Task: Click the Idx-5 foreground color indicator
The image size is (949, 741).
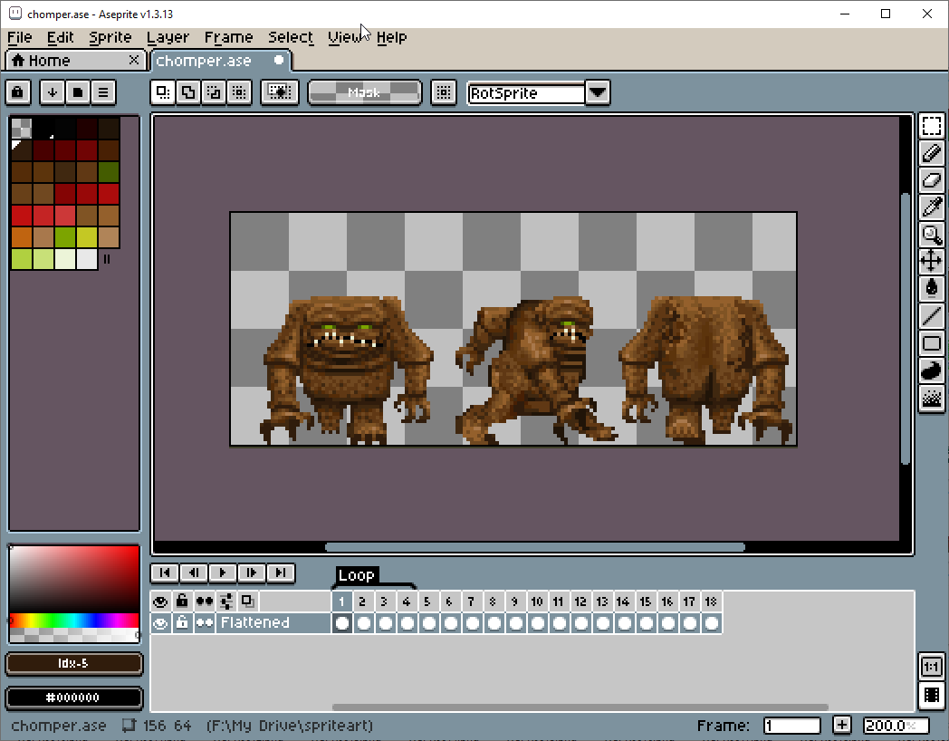Action: pos(74,664)
